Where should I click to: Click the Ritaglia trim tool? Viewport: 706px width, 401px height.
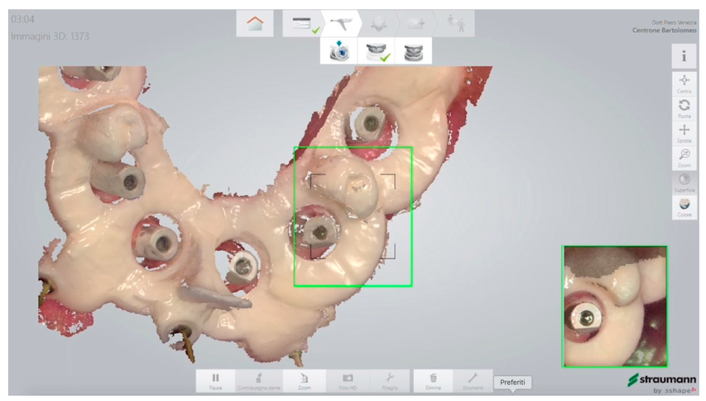pos(390,381)
